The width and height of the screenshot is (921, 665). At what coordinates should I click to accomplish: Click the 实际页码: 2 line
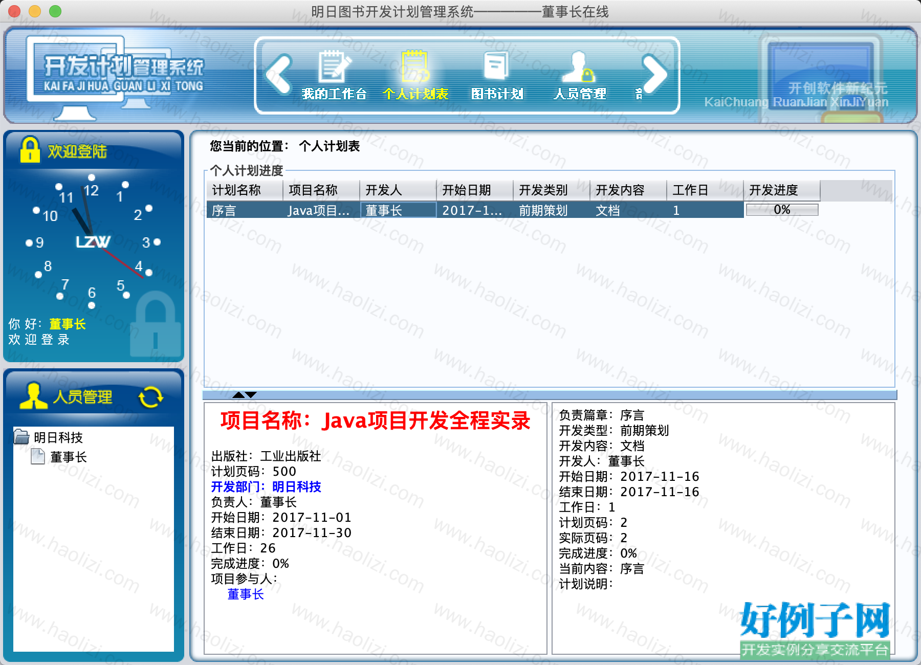point(593,538)
